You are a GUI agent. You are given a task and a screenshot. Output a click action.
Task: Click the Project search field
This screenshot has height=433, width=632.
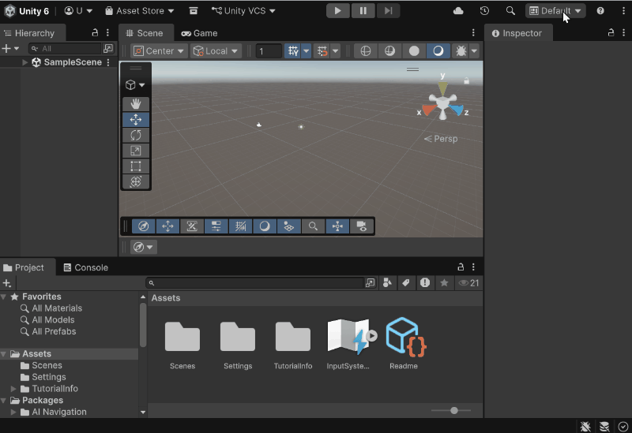pos(256,283)
